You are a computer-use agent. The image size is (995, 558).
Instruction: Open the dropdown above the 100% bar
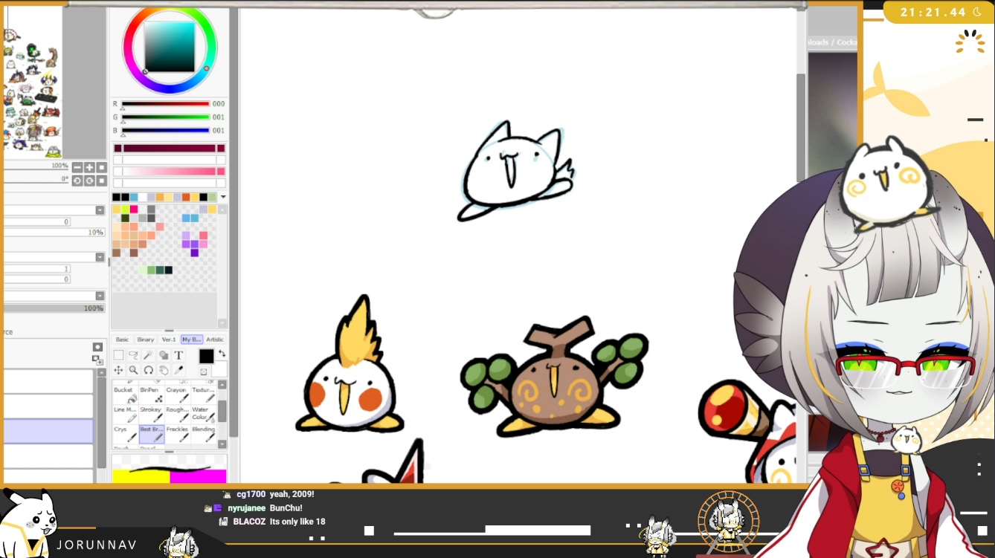pos(100,296)
